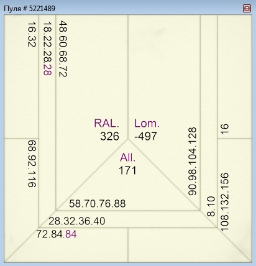Screen dimensions: 256x266
Task: Click the 28.32.36.40 mountain entries
Action: point(77,221)
